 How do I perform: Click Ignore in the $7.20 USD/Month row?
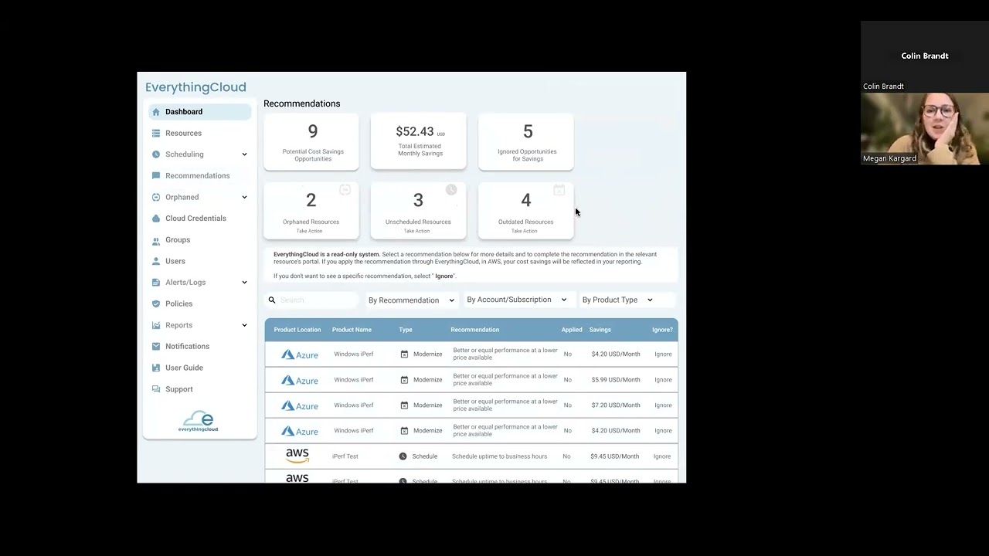coord(663,405)
